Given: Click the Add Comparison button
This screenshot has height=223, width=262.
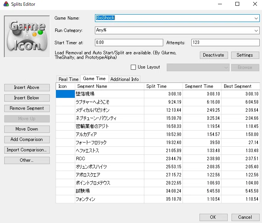Looking at the screenshot, I should tap(27, 139).
